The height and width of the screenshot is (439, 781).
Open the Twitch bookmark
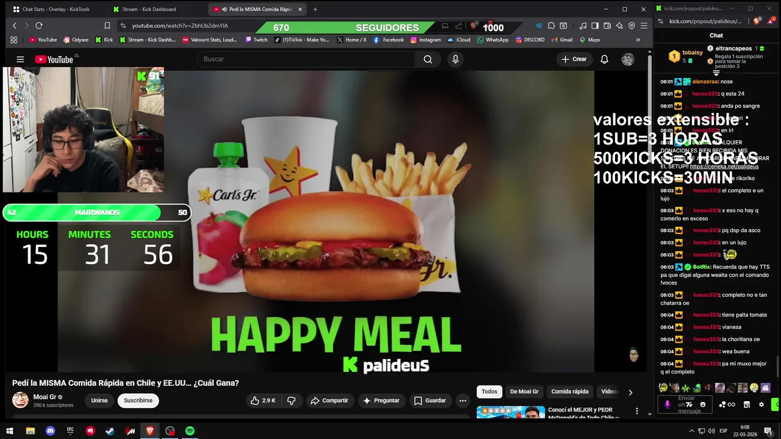[256, 40]
